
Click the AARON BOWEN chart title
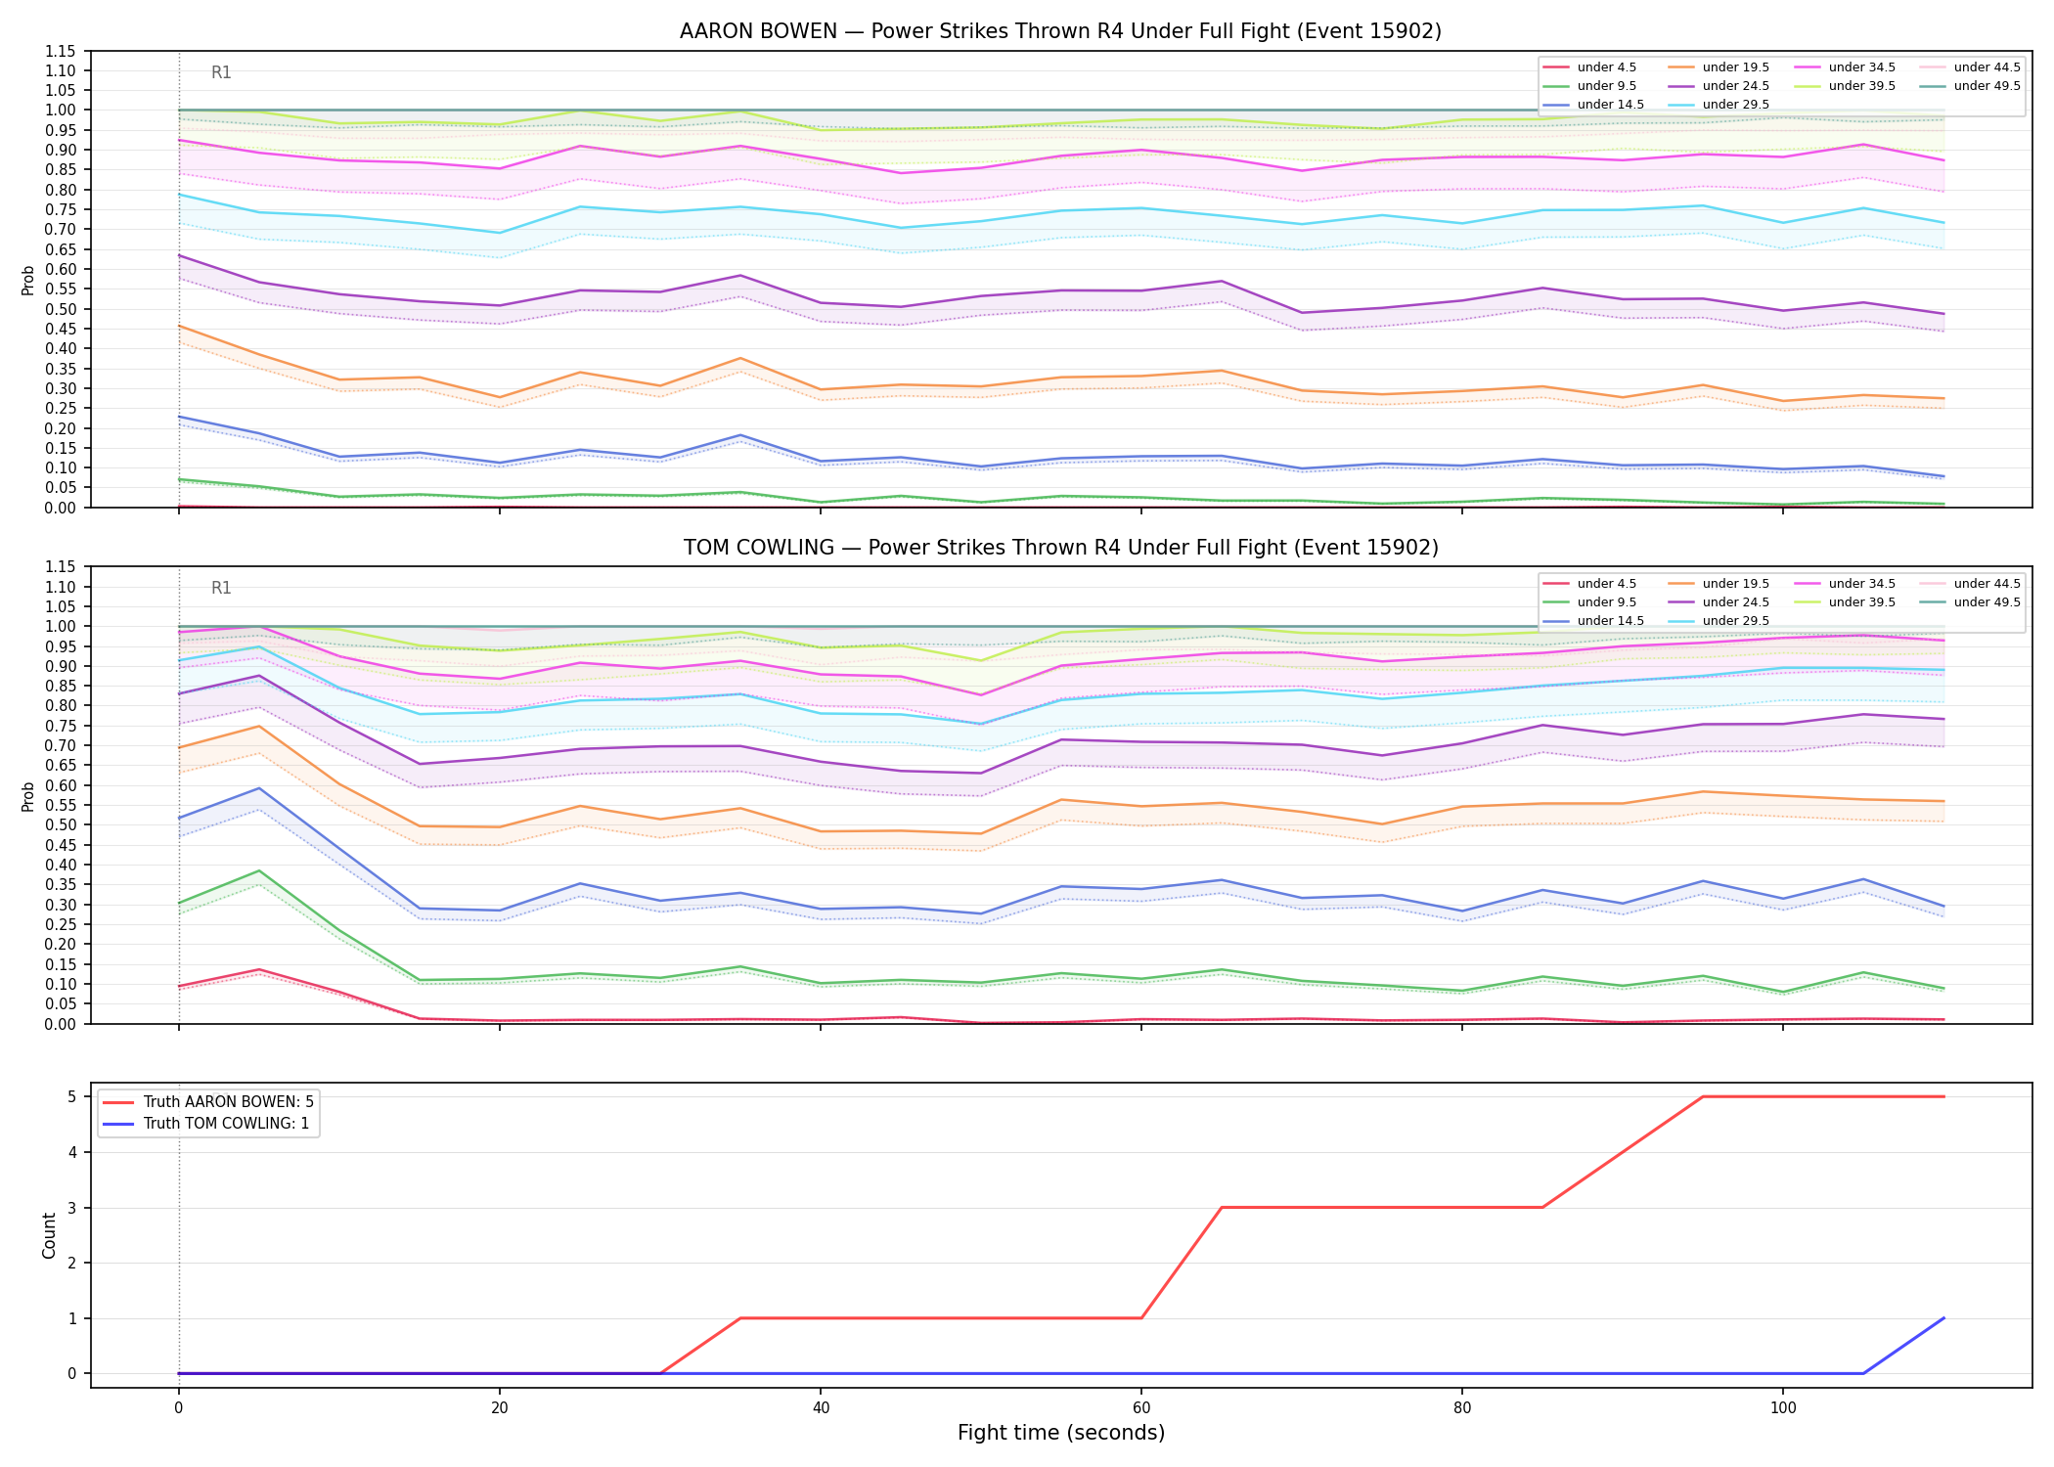click(x=1060, y=31)
